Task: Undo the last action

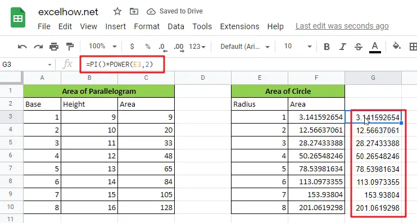Action: pos(22,47)
